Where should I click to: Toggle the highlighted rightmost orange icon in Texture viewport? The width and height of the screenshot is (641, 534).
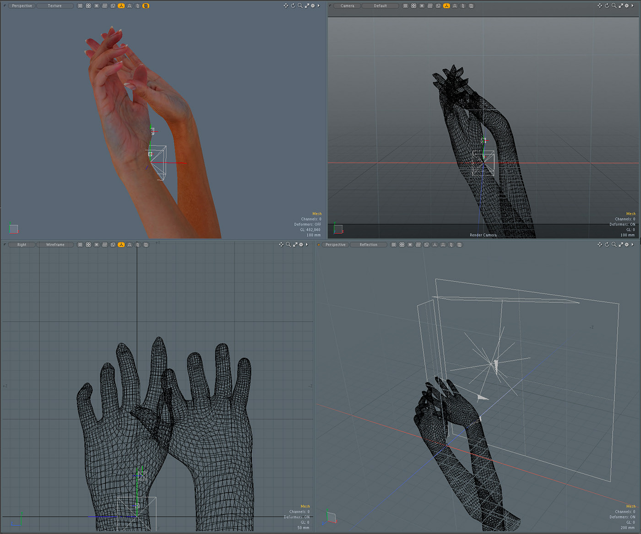tap(146, 6)
